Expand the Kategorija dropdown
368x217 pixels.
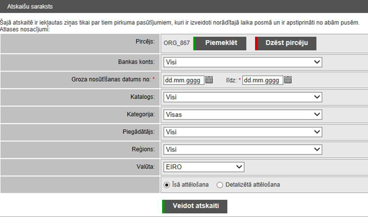tap(243, 115)
